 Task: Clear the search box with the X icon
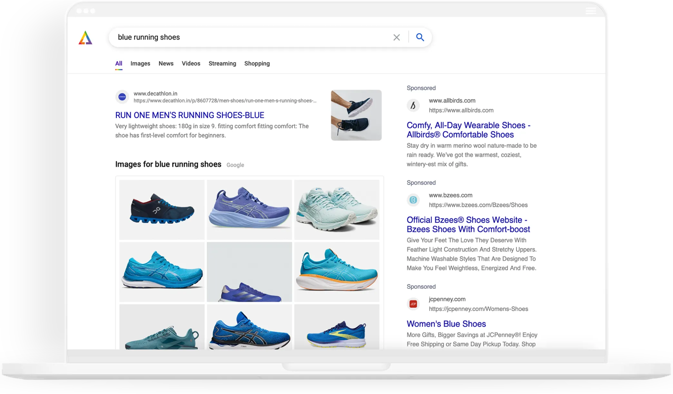396,37
